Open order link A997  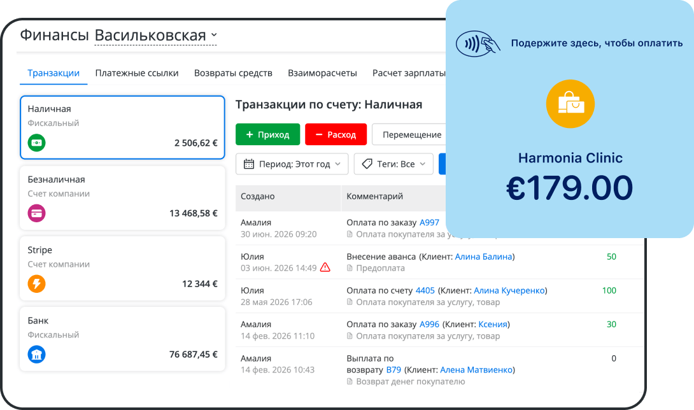click(x=429, y=222)
